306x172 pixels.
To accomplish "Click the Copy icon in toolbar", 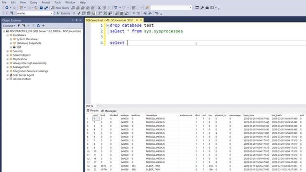I will tap(104, 8).
